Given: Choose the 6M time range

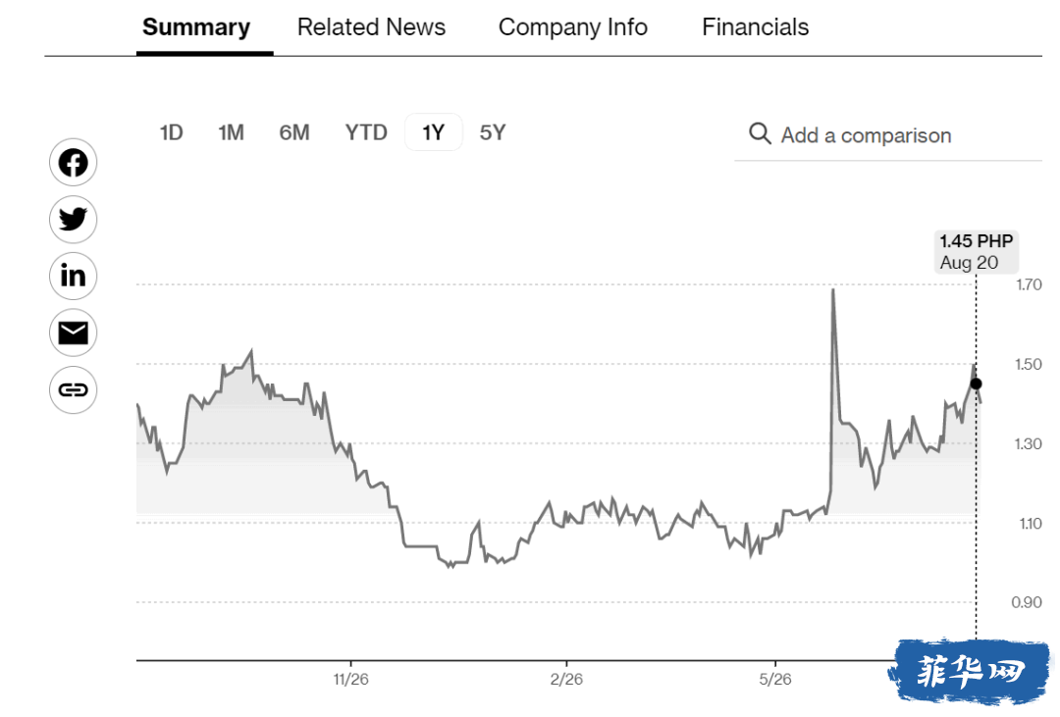Looking at the screenshot, I should coord(294,132).
